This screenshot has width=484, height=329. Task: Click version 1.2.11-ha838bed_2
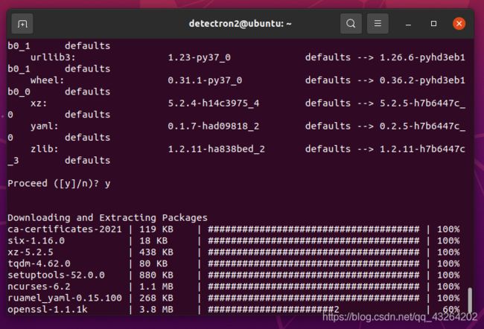click(217, 149)
